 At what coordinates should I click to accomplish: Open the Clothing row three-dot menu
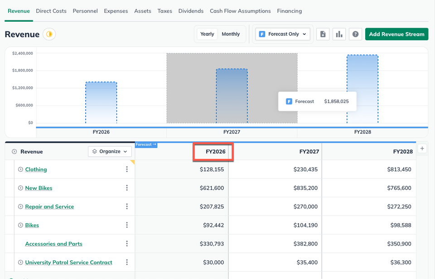(127, 169)
